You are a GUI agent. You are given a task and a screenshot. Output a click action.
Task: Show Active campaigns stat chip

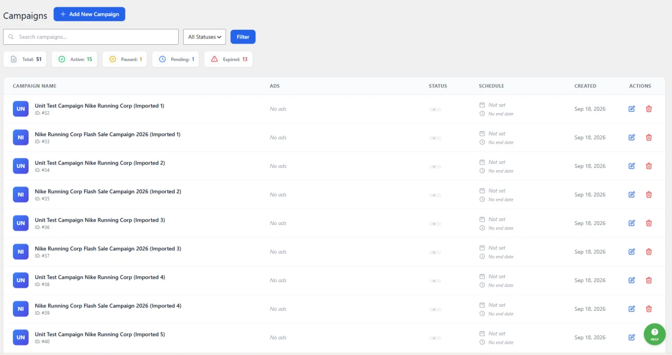coord(75,59)
